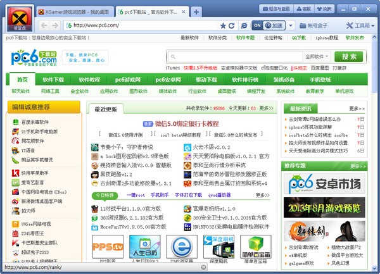Image resolution: width=380 pixels, height=274 pixels.
Task: Click the URL address bar
Action: 141,25
